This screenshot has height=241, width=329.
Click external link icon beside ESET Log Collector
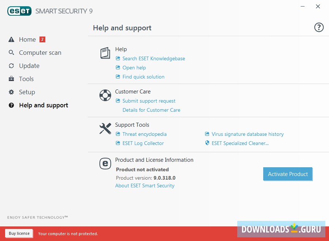[118, 143]
